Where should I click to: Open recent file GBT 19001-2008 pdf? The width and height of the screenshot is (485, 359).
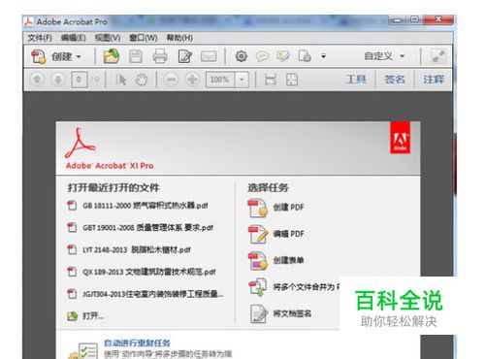tap(140, 228)
